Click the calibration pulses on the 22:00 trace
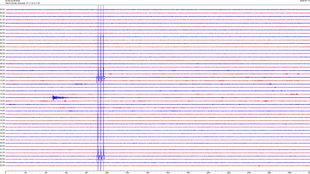This screenshot has height=174, width=310. tap(101, 157)
